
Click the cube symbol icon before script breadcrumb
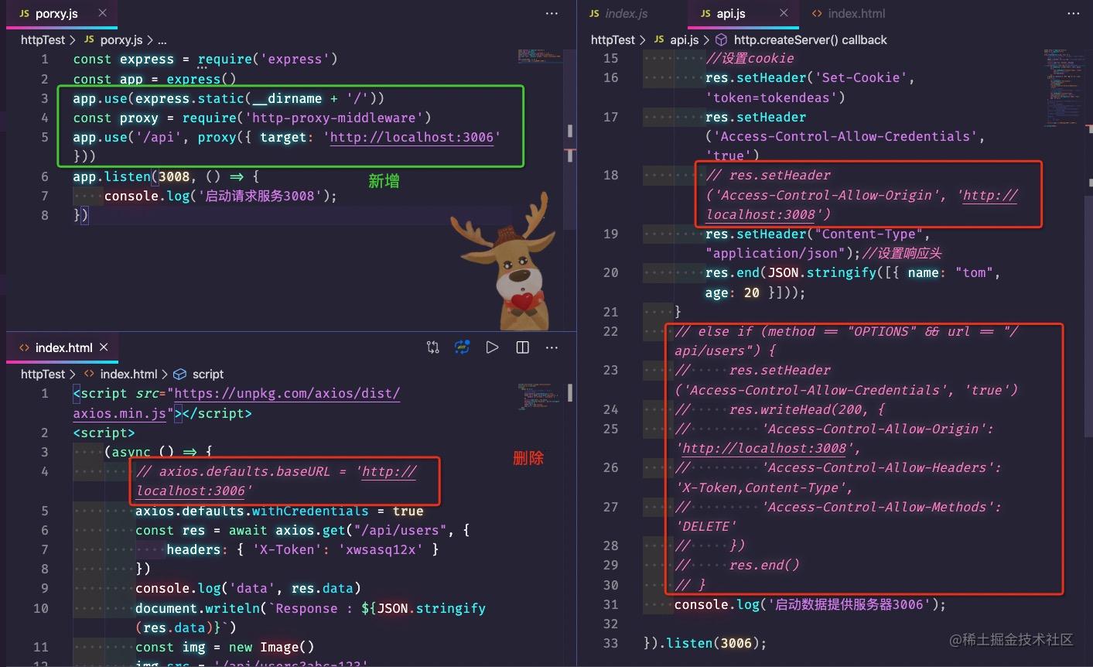point(180,374)
